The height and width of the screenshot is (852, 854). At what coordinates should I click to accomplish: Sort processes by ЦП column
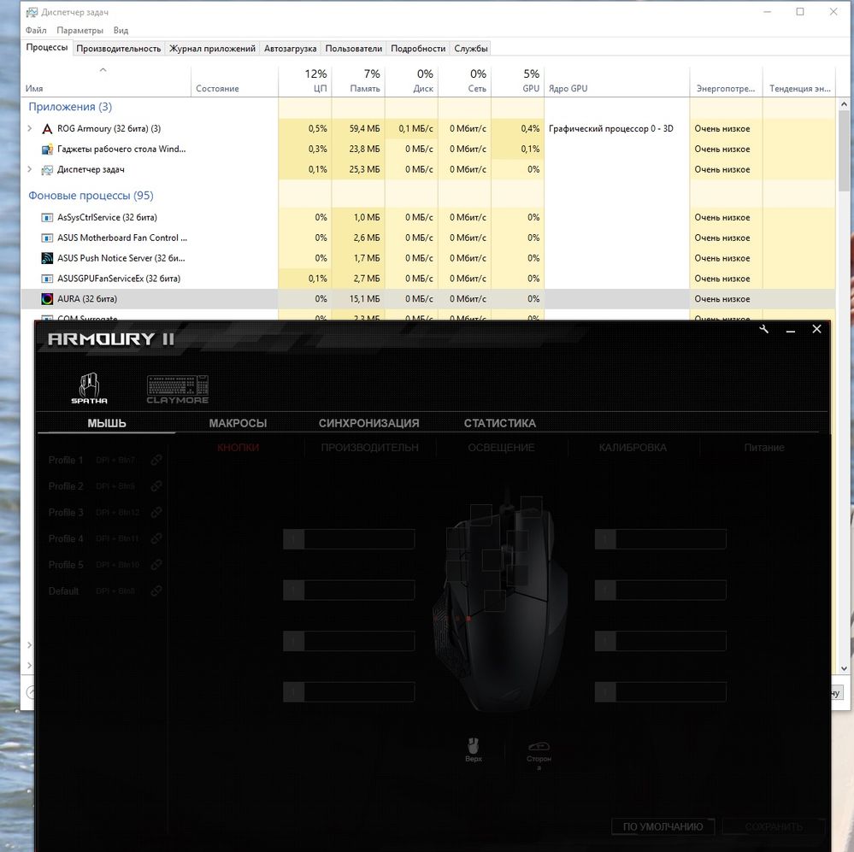305,81
